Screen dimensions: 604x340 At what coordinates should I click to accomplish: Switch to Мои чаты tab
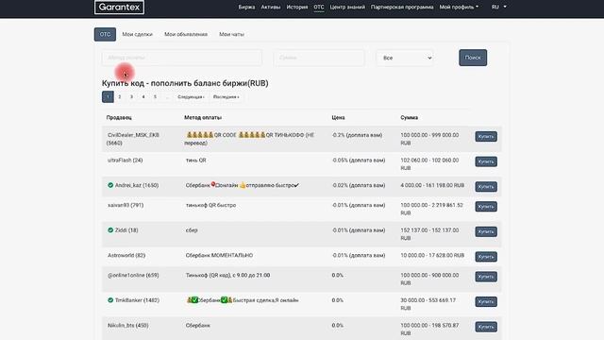[x=231, y=34]
